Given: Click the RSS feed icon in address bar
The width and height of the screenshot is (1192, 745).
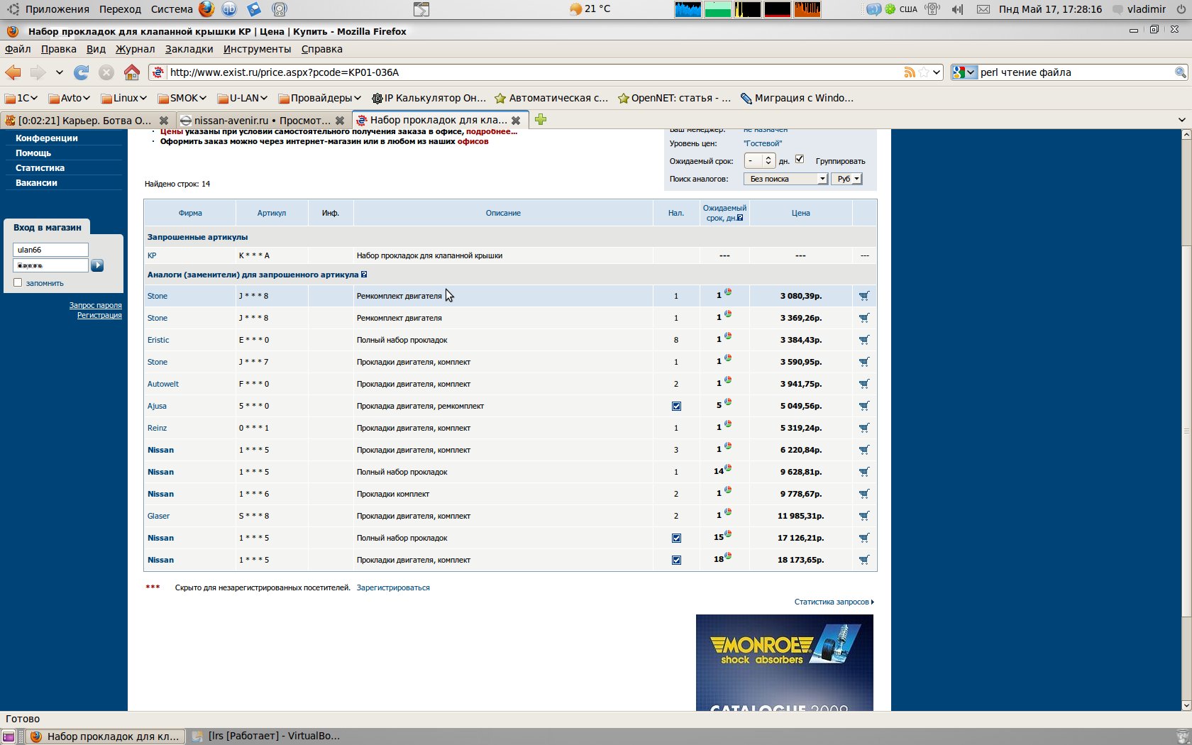Looking at the screenshot, I should tap(909, 72).
